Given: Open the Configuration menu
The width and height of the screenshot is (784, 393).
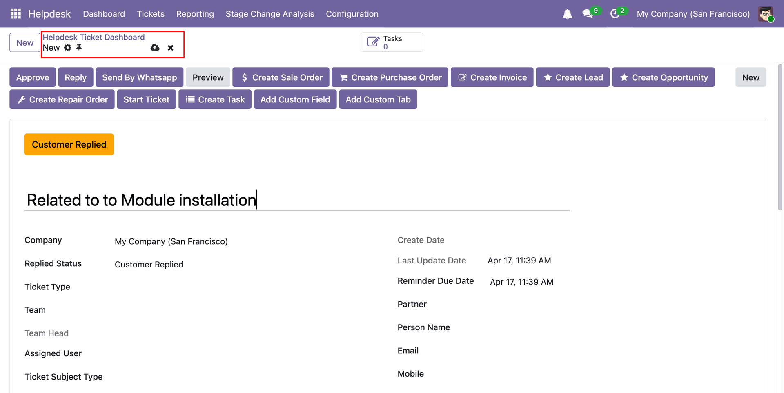Looking at the screenshot, I should [352, 14].
